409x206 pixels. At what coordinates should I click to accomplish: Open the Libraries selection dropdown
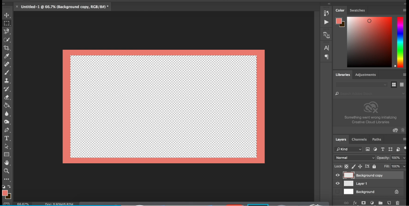coord(361,85)
